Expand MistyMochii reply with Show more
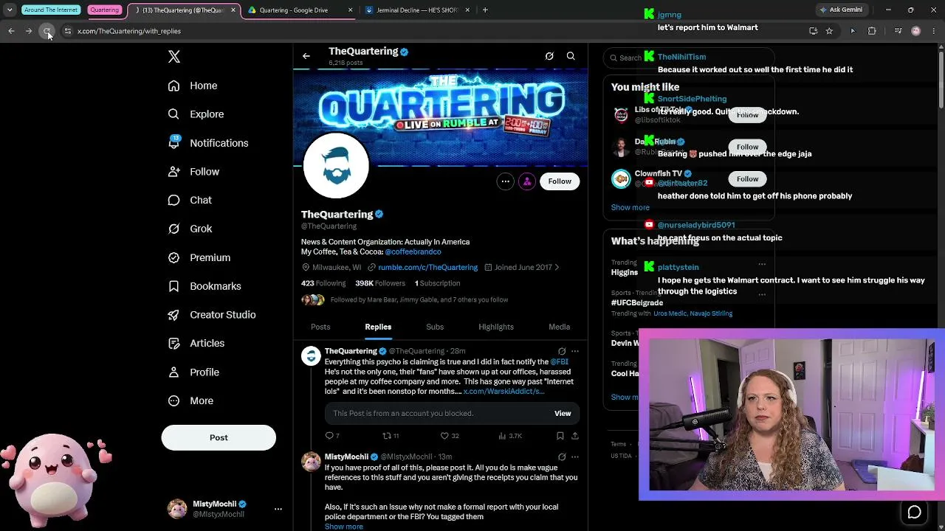Screen dimensions: 945x531 click(343, 527)
